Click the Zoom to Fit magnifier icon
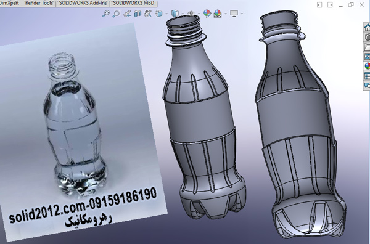 point(106,14)
